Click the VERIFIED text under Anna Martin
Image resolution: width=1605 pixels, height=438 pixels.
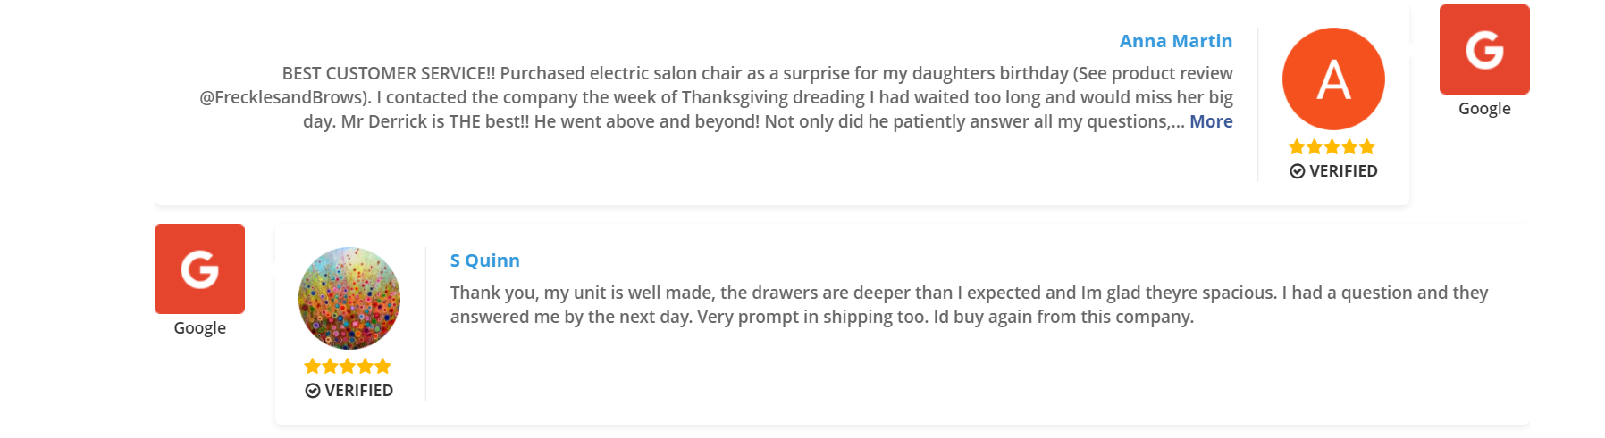tap(1343, 171)
